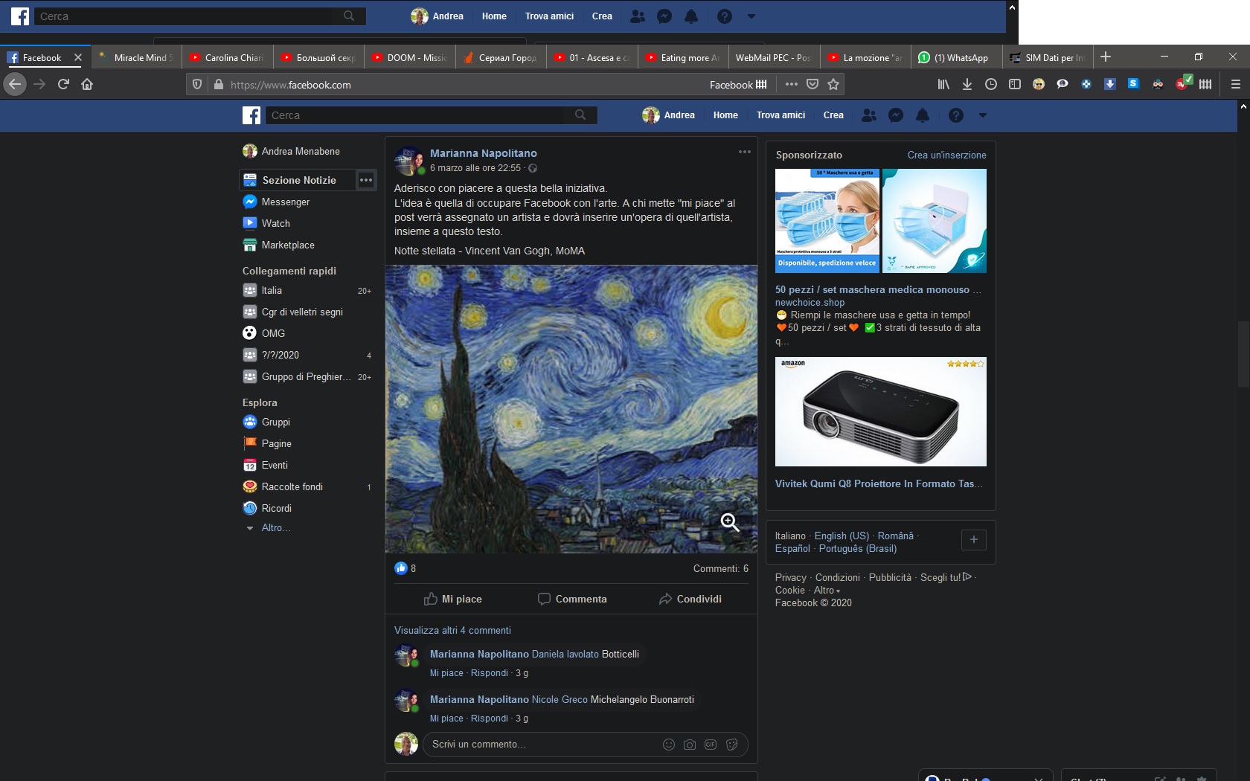Attach a photo using the comment camera icon
This screenshot has width=1250, height=781.
690,745
